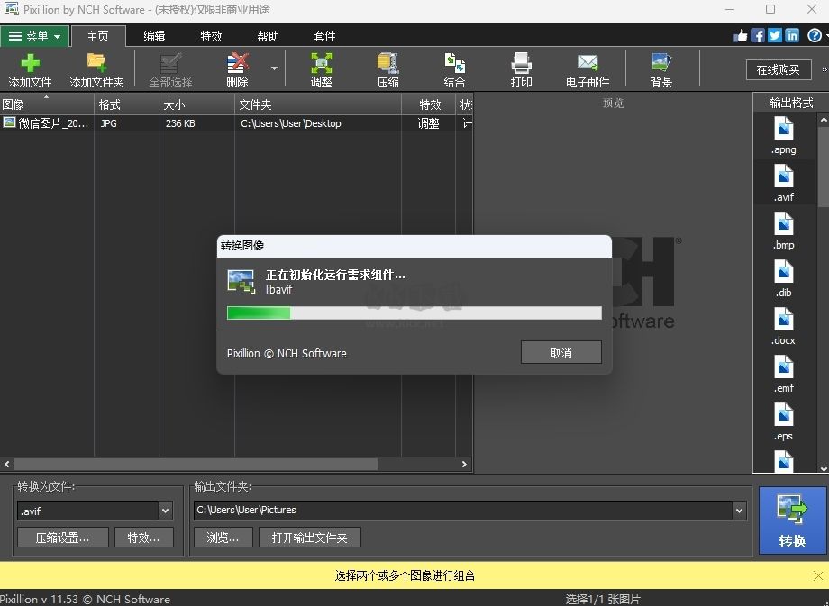Open the 特效 menu
The height and width of the screenshot is (606, 829).
pos(210,36)
